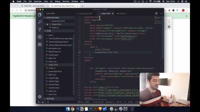Reload the Chrome page
Screen dimensions: 200x112
pos(21,10)
